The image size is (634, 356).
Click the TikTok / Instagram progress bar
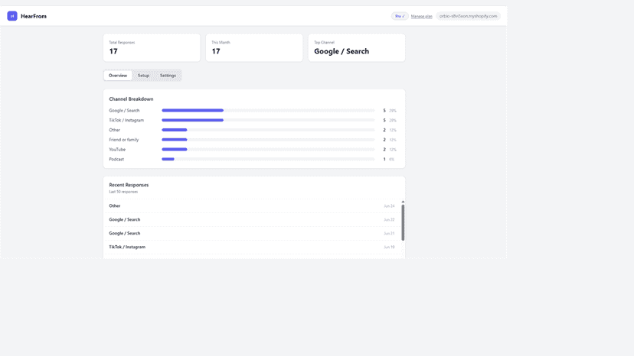[x=268, y=120]
